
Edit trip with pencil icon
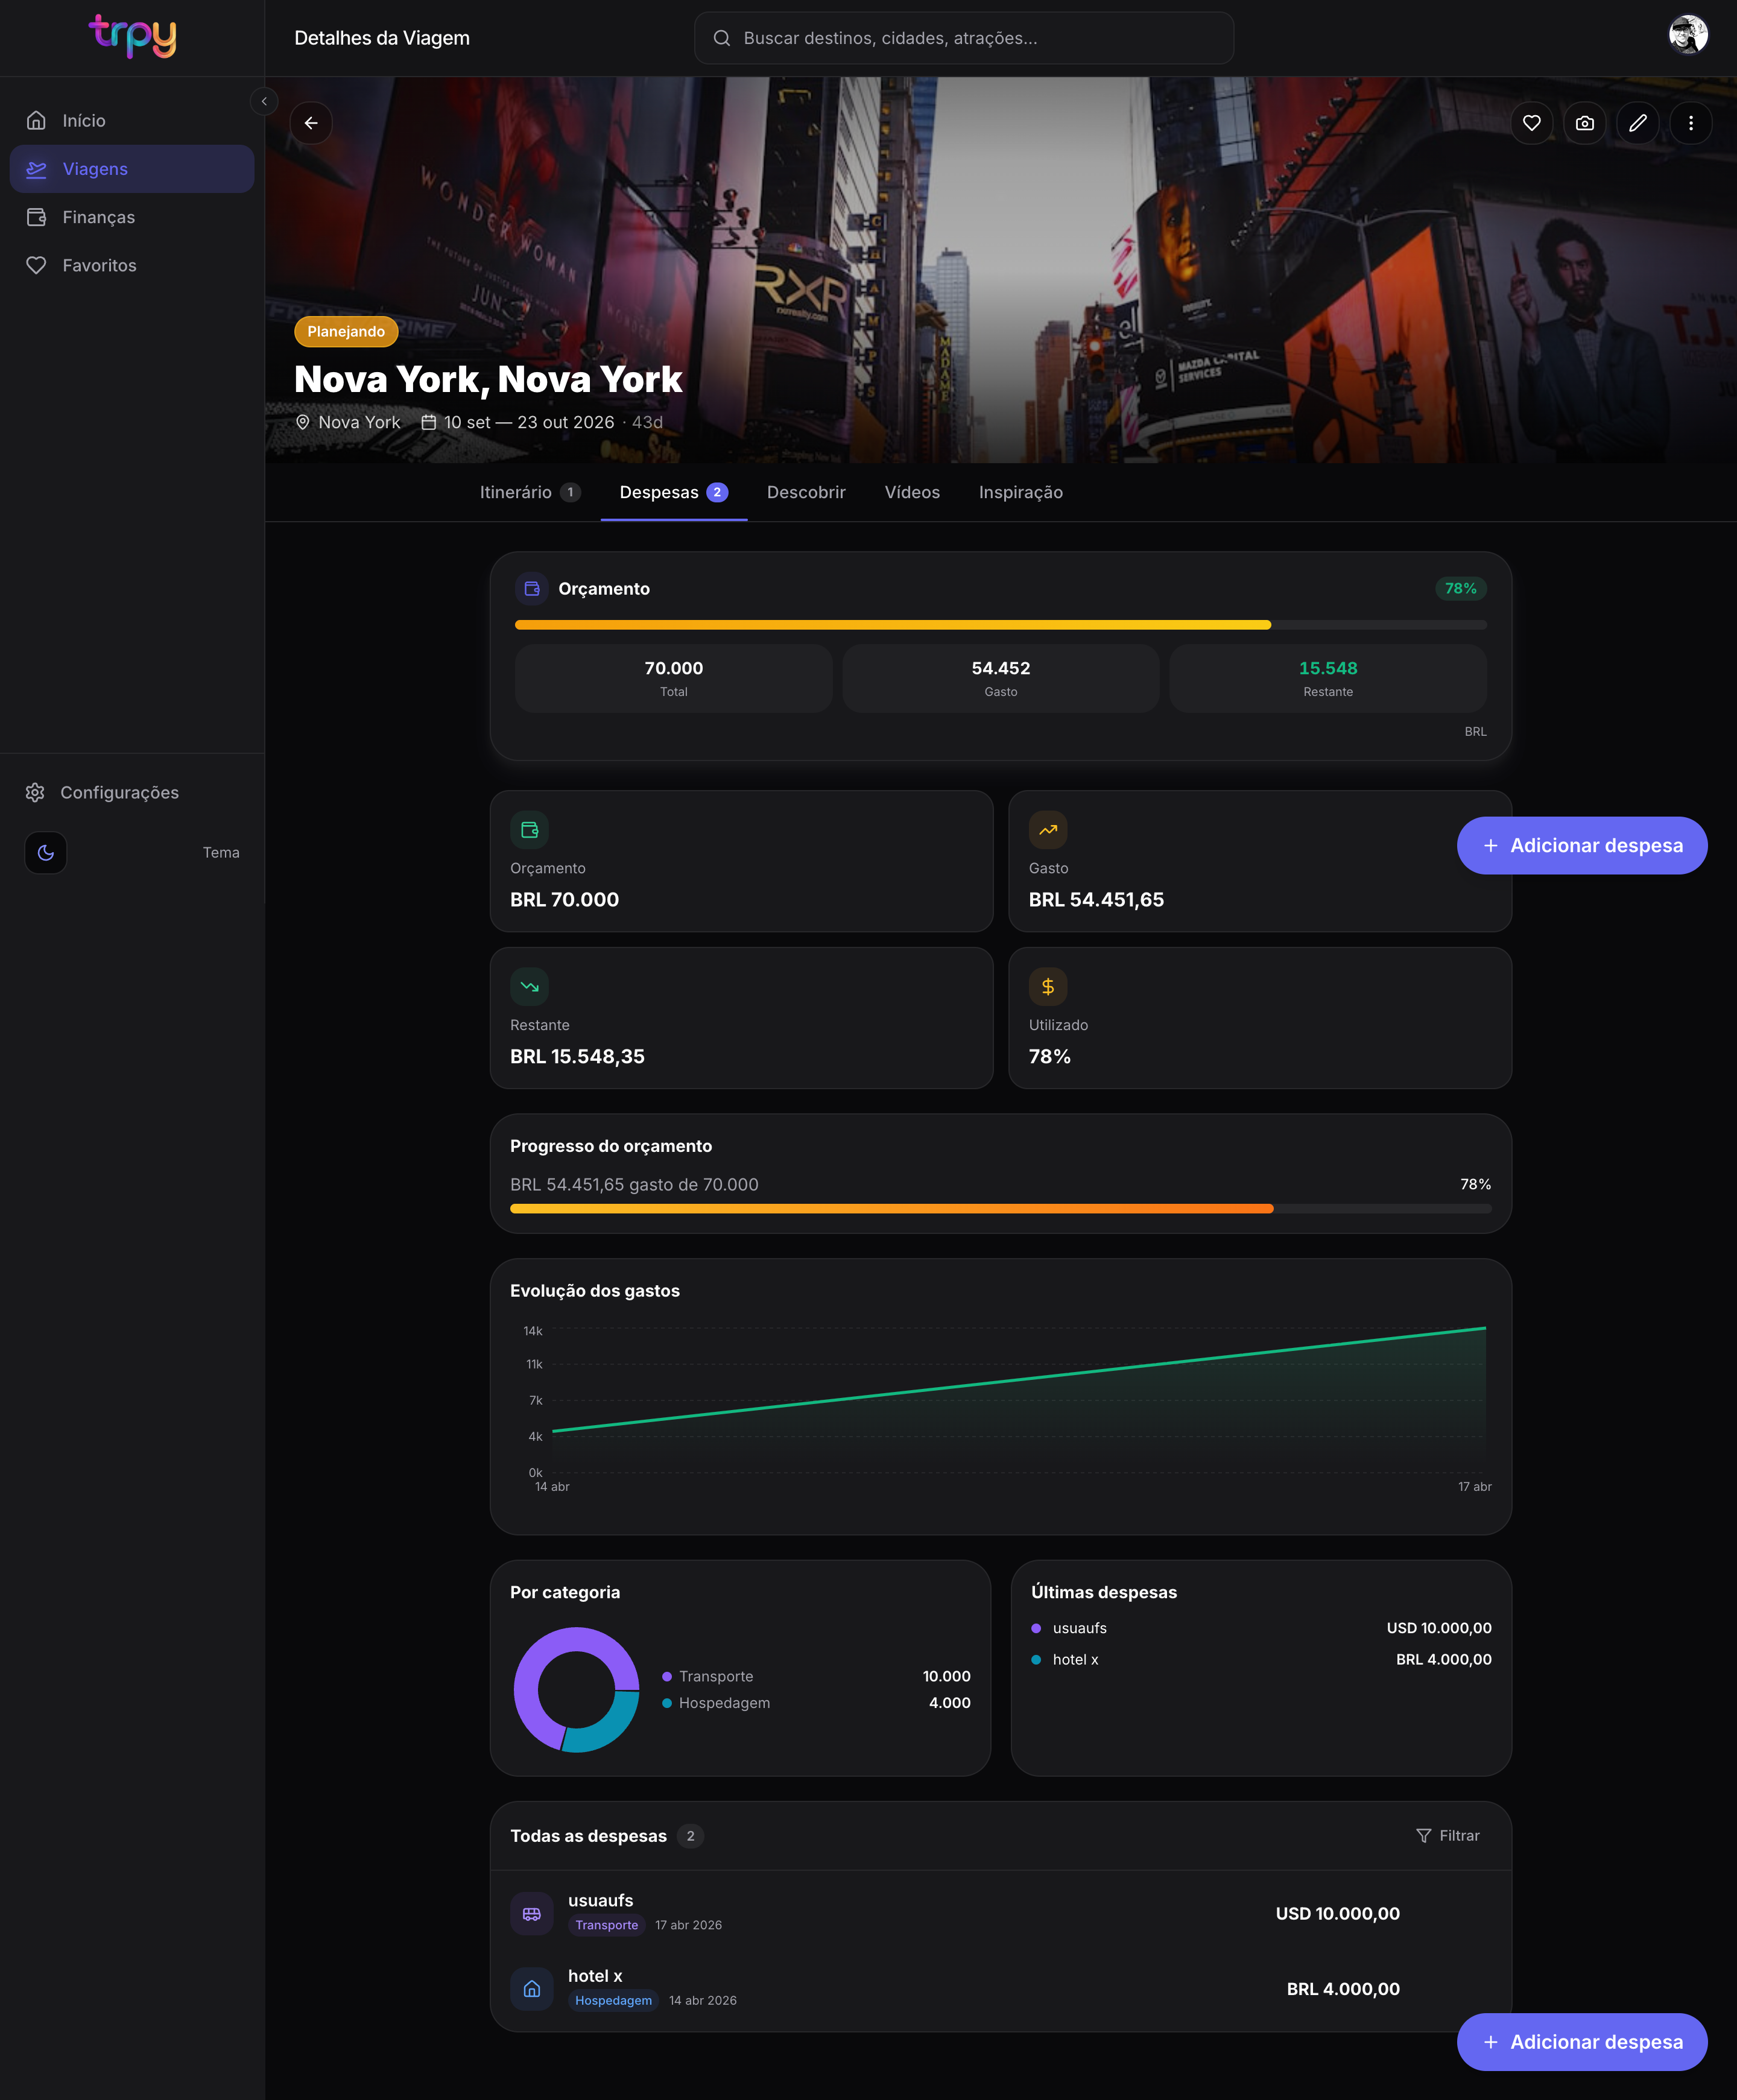[1638, 123]
